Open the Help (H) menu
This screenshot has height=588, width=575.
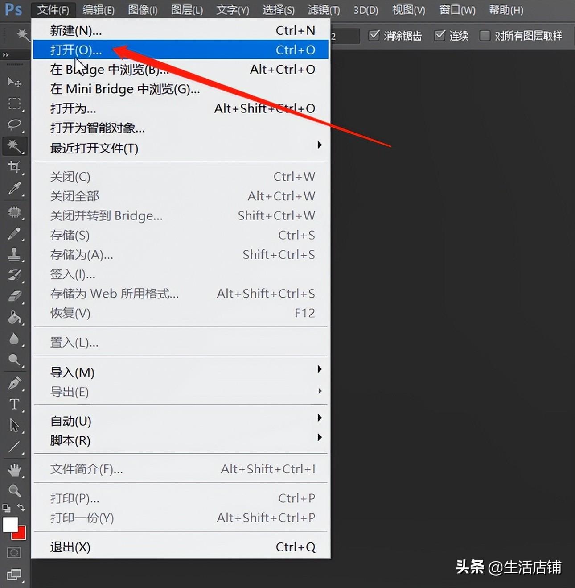pyautogui.click(x=506, y=10)
